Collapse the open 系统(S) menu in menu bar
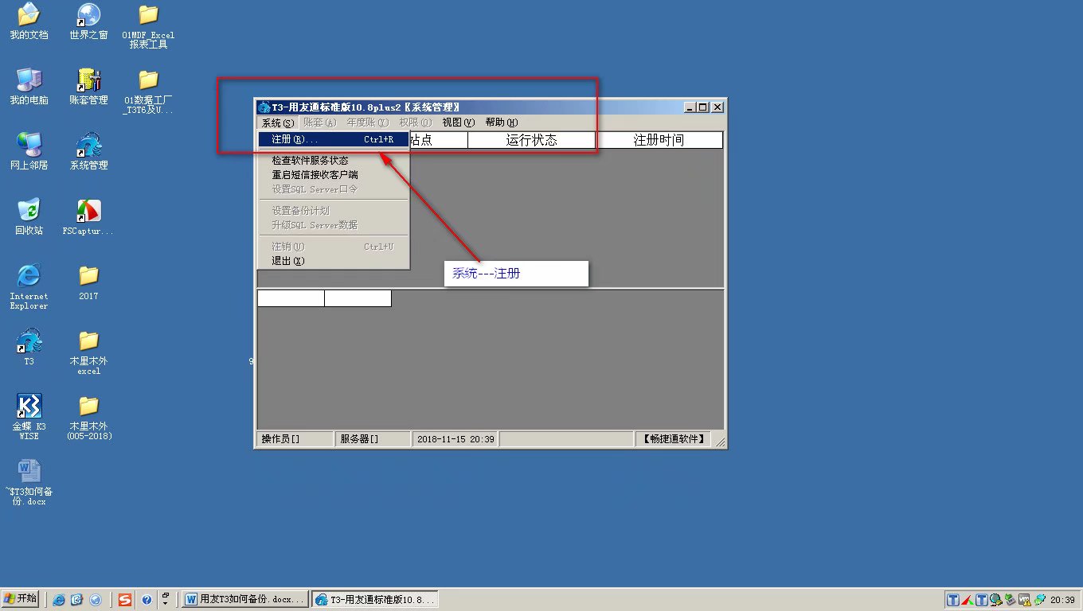 277,123
